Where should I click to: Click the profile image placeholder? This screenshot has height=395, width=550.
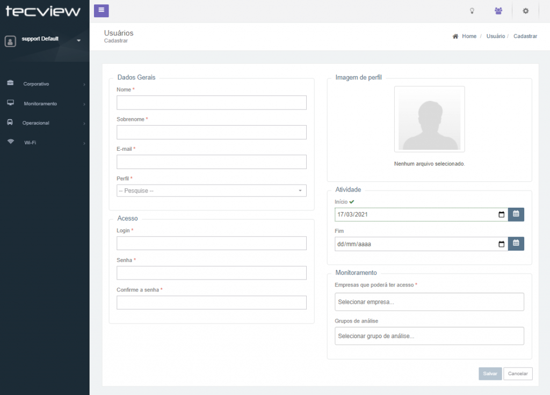429,119
